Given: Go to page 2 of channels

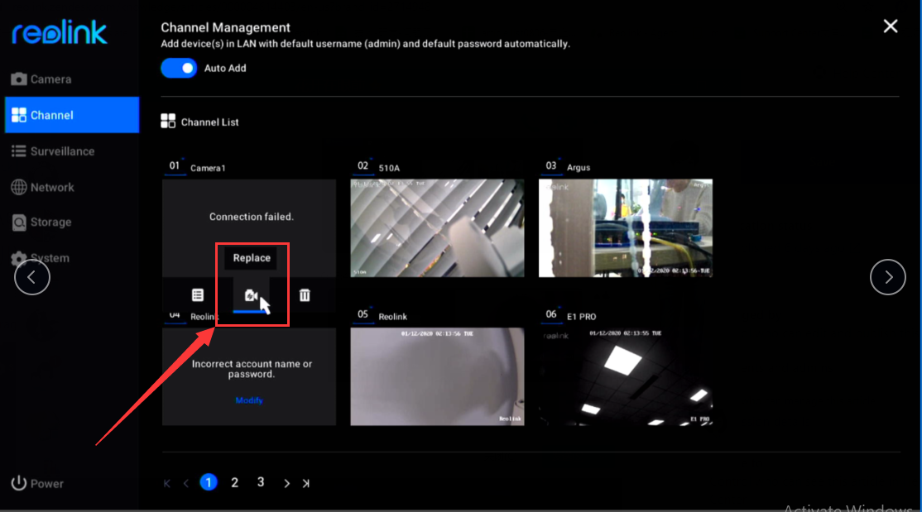Looking at the screenshot, I should point(234,482).
